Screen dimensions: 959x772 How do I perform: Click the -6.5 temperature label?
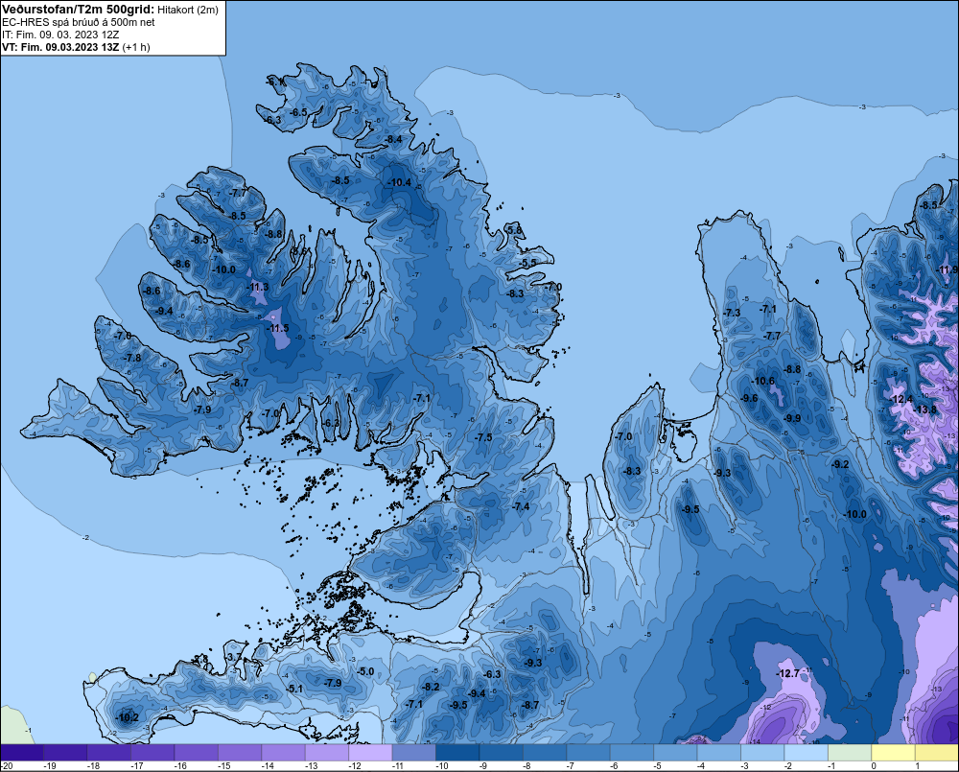pos(298,112)
